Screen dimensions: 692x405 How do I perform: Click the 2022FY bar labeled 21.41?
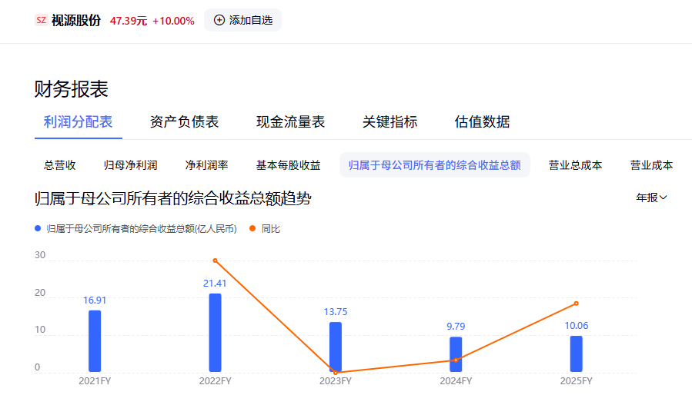215,333
